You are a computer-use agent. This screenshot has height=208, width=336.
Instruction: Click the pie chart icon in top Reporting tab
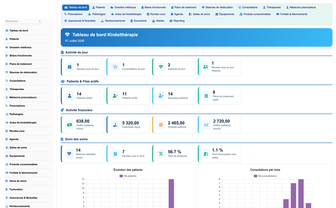pyautogui.click(x=171, y=21)
